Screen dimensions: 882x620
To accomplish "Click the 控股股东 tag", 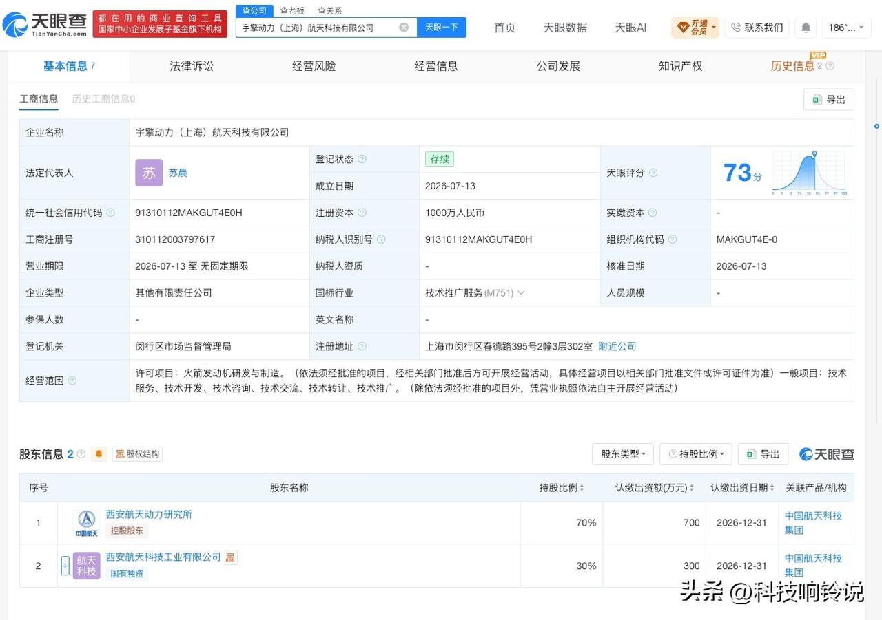I will coord(127,531).
